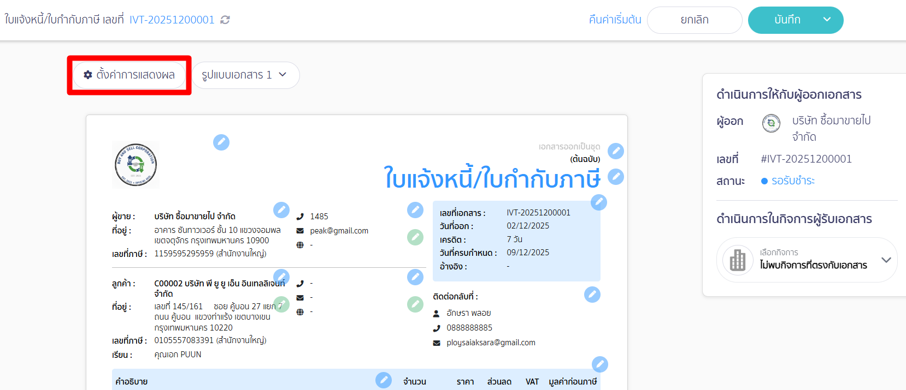Click envelope icon beside peak@gmail.com

(x=300, y=231)
